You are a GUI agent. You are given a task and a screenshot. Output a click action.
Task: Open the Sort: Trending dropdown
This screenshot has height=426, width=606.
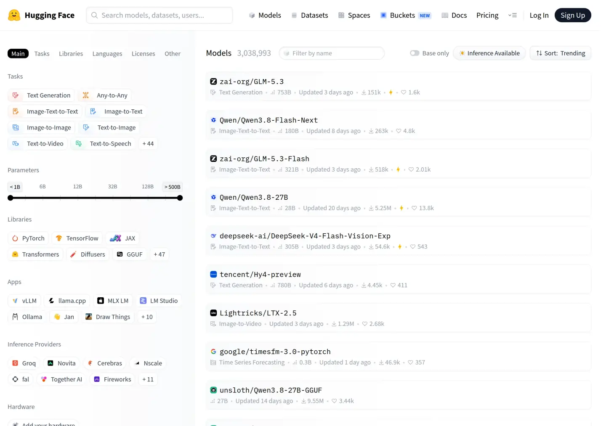[x=561, y=53]
